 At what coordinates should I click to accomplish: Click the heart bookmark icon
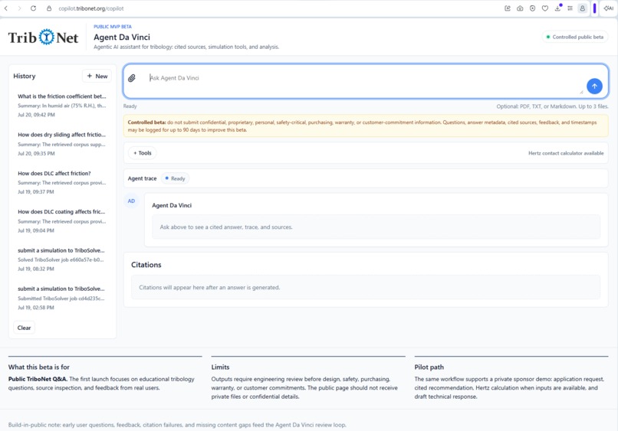click(545, 8)
